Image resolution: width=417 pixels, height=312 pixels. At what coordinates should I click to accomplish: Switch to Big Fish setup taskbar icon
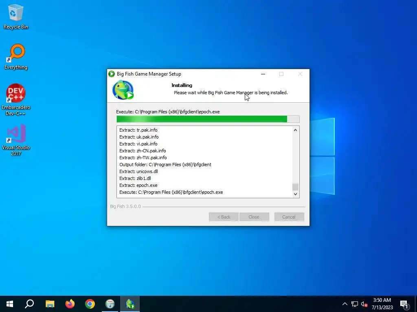click(x=130, y=304)
